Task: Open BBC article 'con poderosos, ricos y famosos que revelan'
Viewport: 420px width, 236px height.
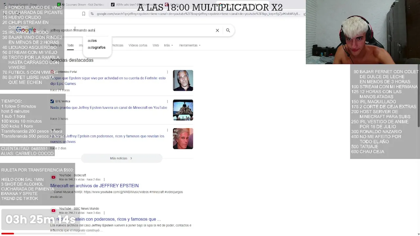Action: click(x=107, y=139)
